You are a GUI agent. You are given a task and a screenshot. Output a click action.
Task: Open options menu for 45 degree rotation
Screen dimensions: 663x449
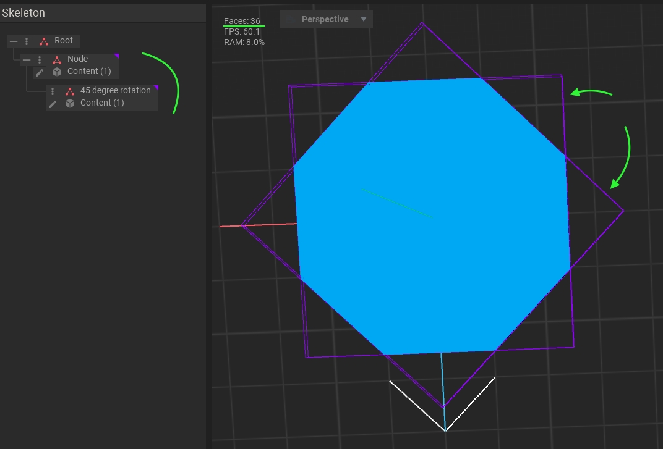53,91
